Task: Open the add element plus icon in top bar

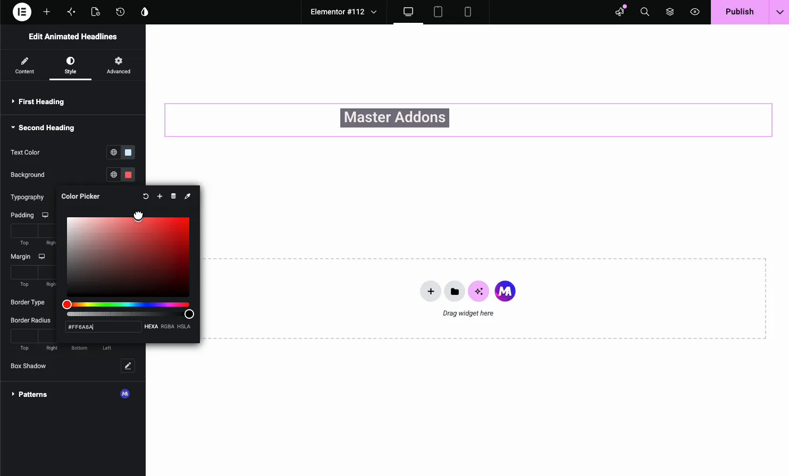Action: pyautogui.click(x=47, y=12)
